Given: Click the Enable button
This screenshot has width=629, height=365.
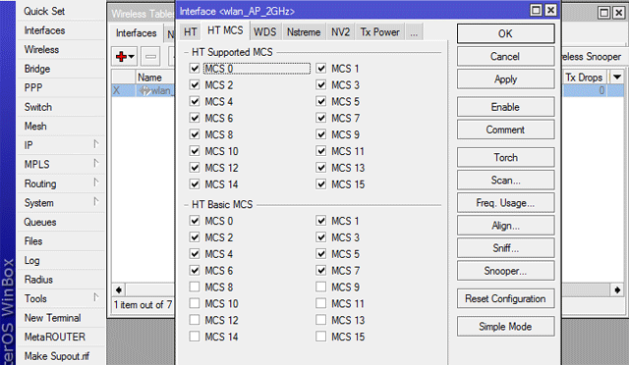Looking at the screenshot, I should (x=505, y=107).
